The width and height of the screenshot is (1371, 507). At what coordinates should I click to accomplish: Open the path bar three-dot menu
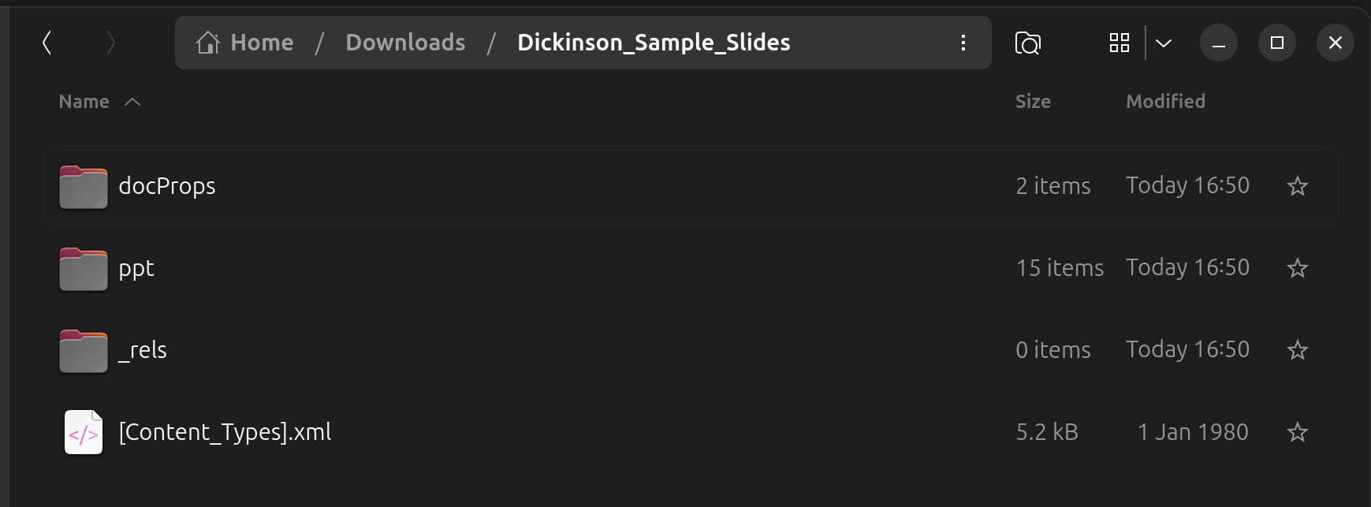click(963, 43)
